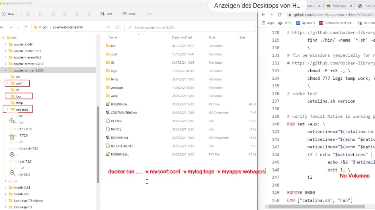Expand the apache-maven-3.6.3 tree node
Screen dimensions: 375x210
(6, 57)
